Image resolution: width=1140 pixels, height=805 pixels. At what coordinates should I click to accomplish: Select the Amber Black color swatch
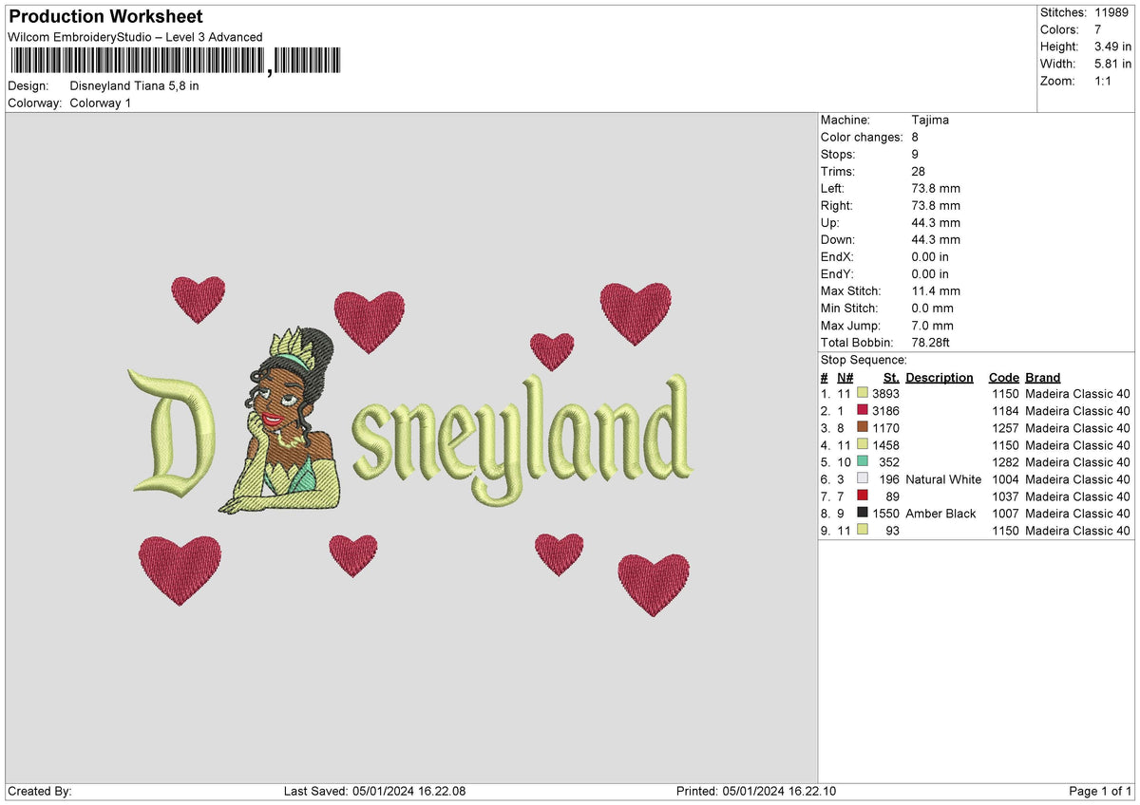(863, 514)
